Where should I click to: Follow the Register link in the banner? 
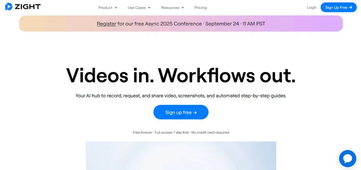106,24
